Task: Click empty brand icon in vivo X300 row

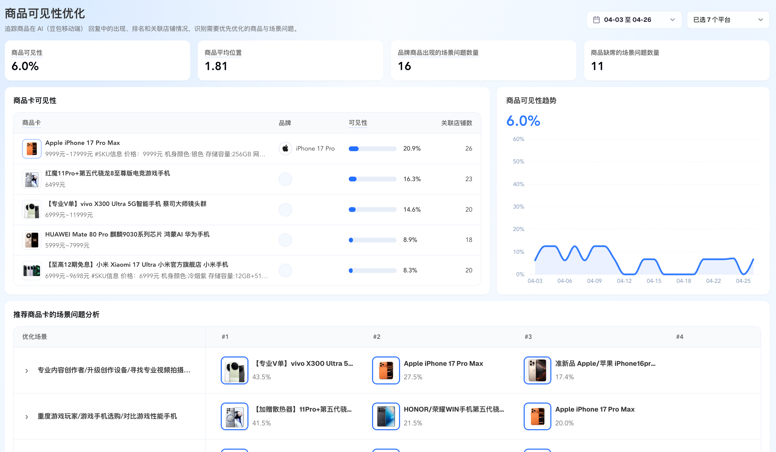Action: tap(285, 210)
